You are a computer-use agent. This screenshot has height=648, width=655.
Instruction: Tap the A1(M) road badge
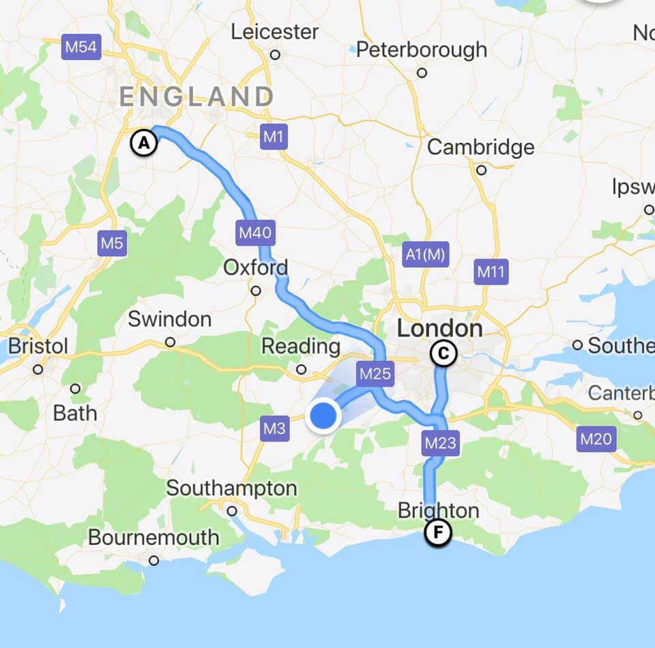[x=426, y=254]
